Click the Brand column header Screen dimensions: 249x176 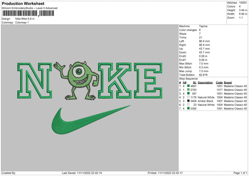[228, 83]
